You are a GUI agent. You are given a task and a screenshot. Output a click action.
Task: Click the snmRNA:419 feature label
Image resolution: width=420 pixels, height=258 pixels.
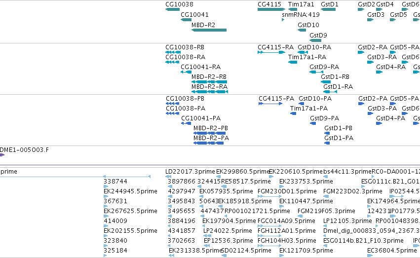(x=301, y=15)
